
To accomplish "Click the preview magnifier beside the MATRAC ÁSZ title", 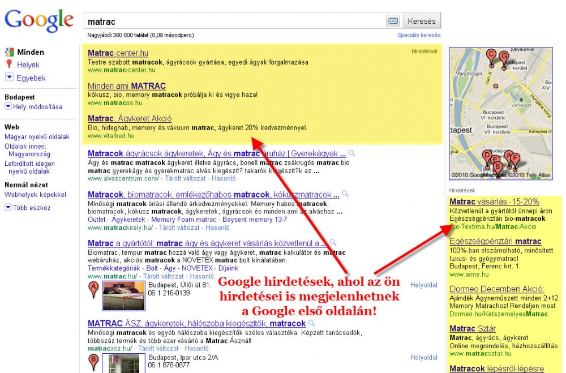I will (x=311, y=323).
